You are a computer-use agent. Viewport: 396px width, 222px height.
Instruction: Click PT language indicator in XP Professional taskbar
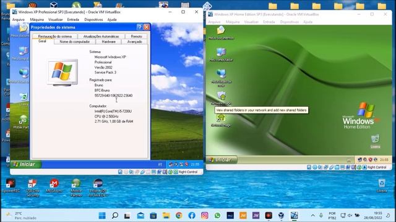coord(160,165)
